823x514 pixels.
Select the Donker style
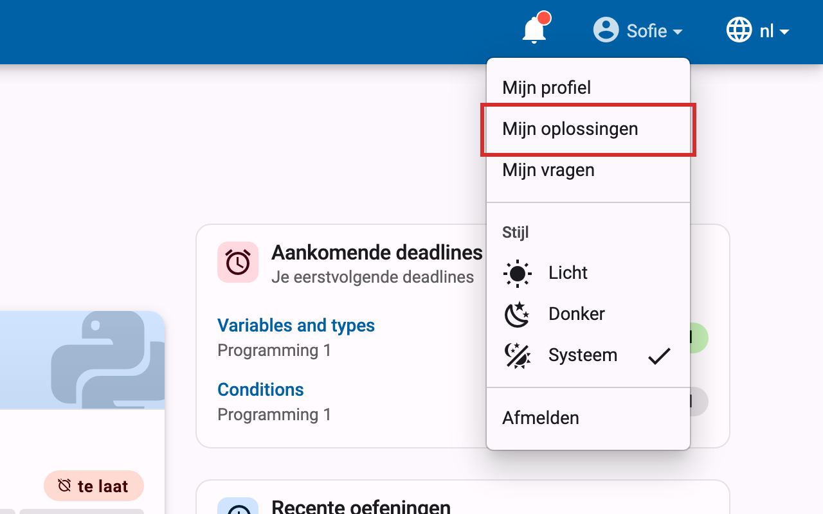588,314
